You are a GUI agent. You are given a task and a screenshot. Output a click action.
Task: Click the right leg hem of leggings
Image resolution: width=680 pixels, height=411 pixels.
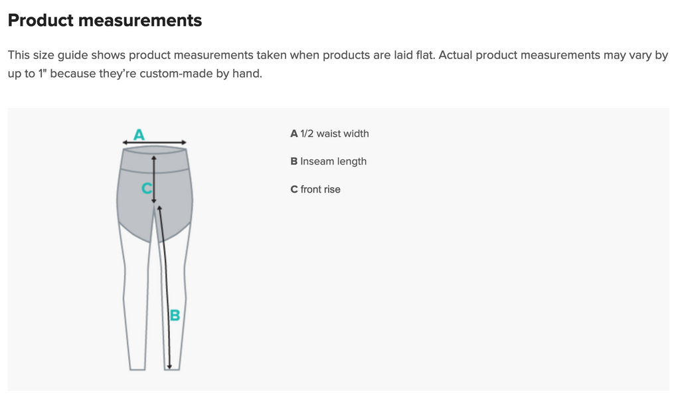(x=172, y=369)
